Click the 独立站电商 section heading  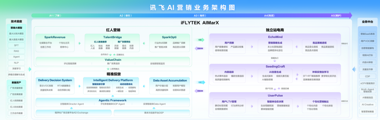[275, 30]
